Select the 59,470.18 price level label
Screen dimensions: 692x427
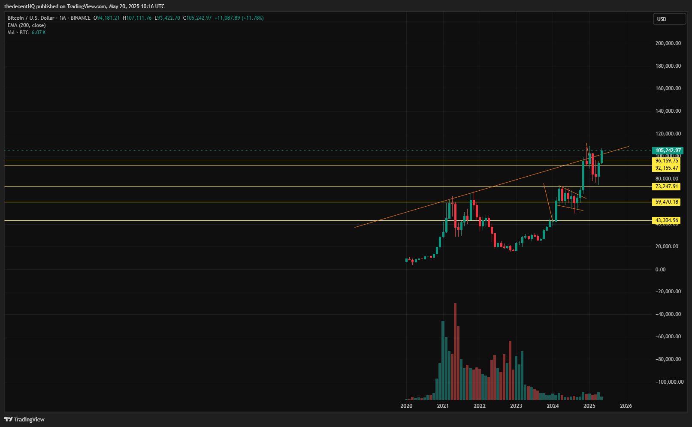coord(666,202)
